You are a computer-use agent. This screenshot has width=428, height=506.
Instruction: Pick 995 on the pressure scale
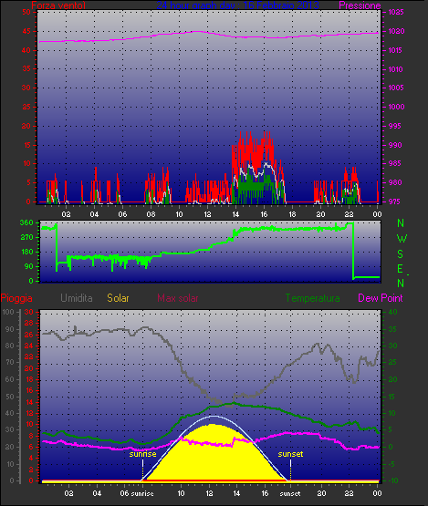pos(394,126)
